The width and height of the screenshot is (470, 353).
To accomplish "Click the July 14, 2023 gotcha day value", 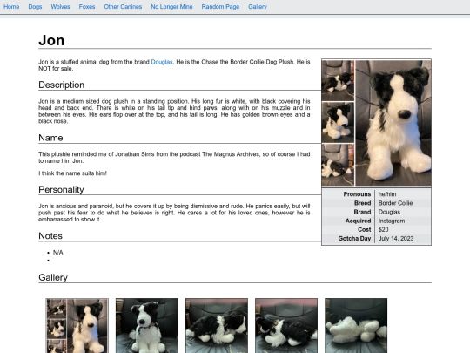I will [x=396, y=238].
